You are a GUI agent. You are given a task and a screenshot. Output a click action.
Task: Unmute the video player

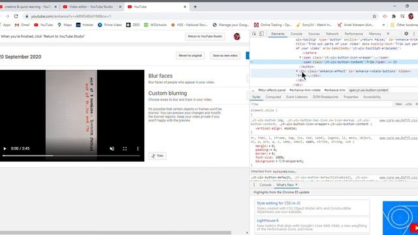pos(112,149)
